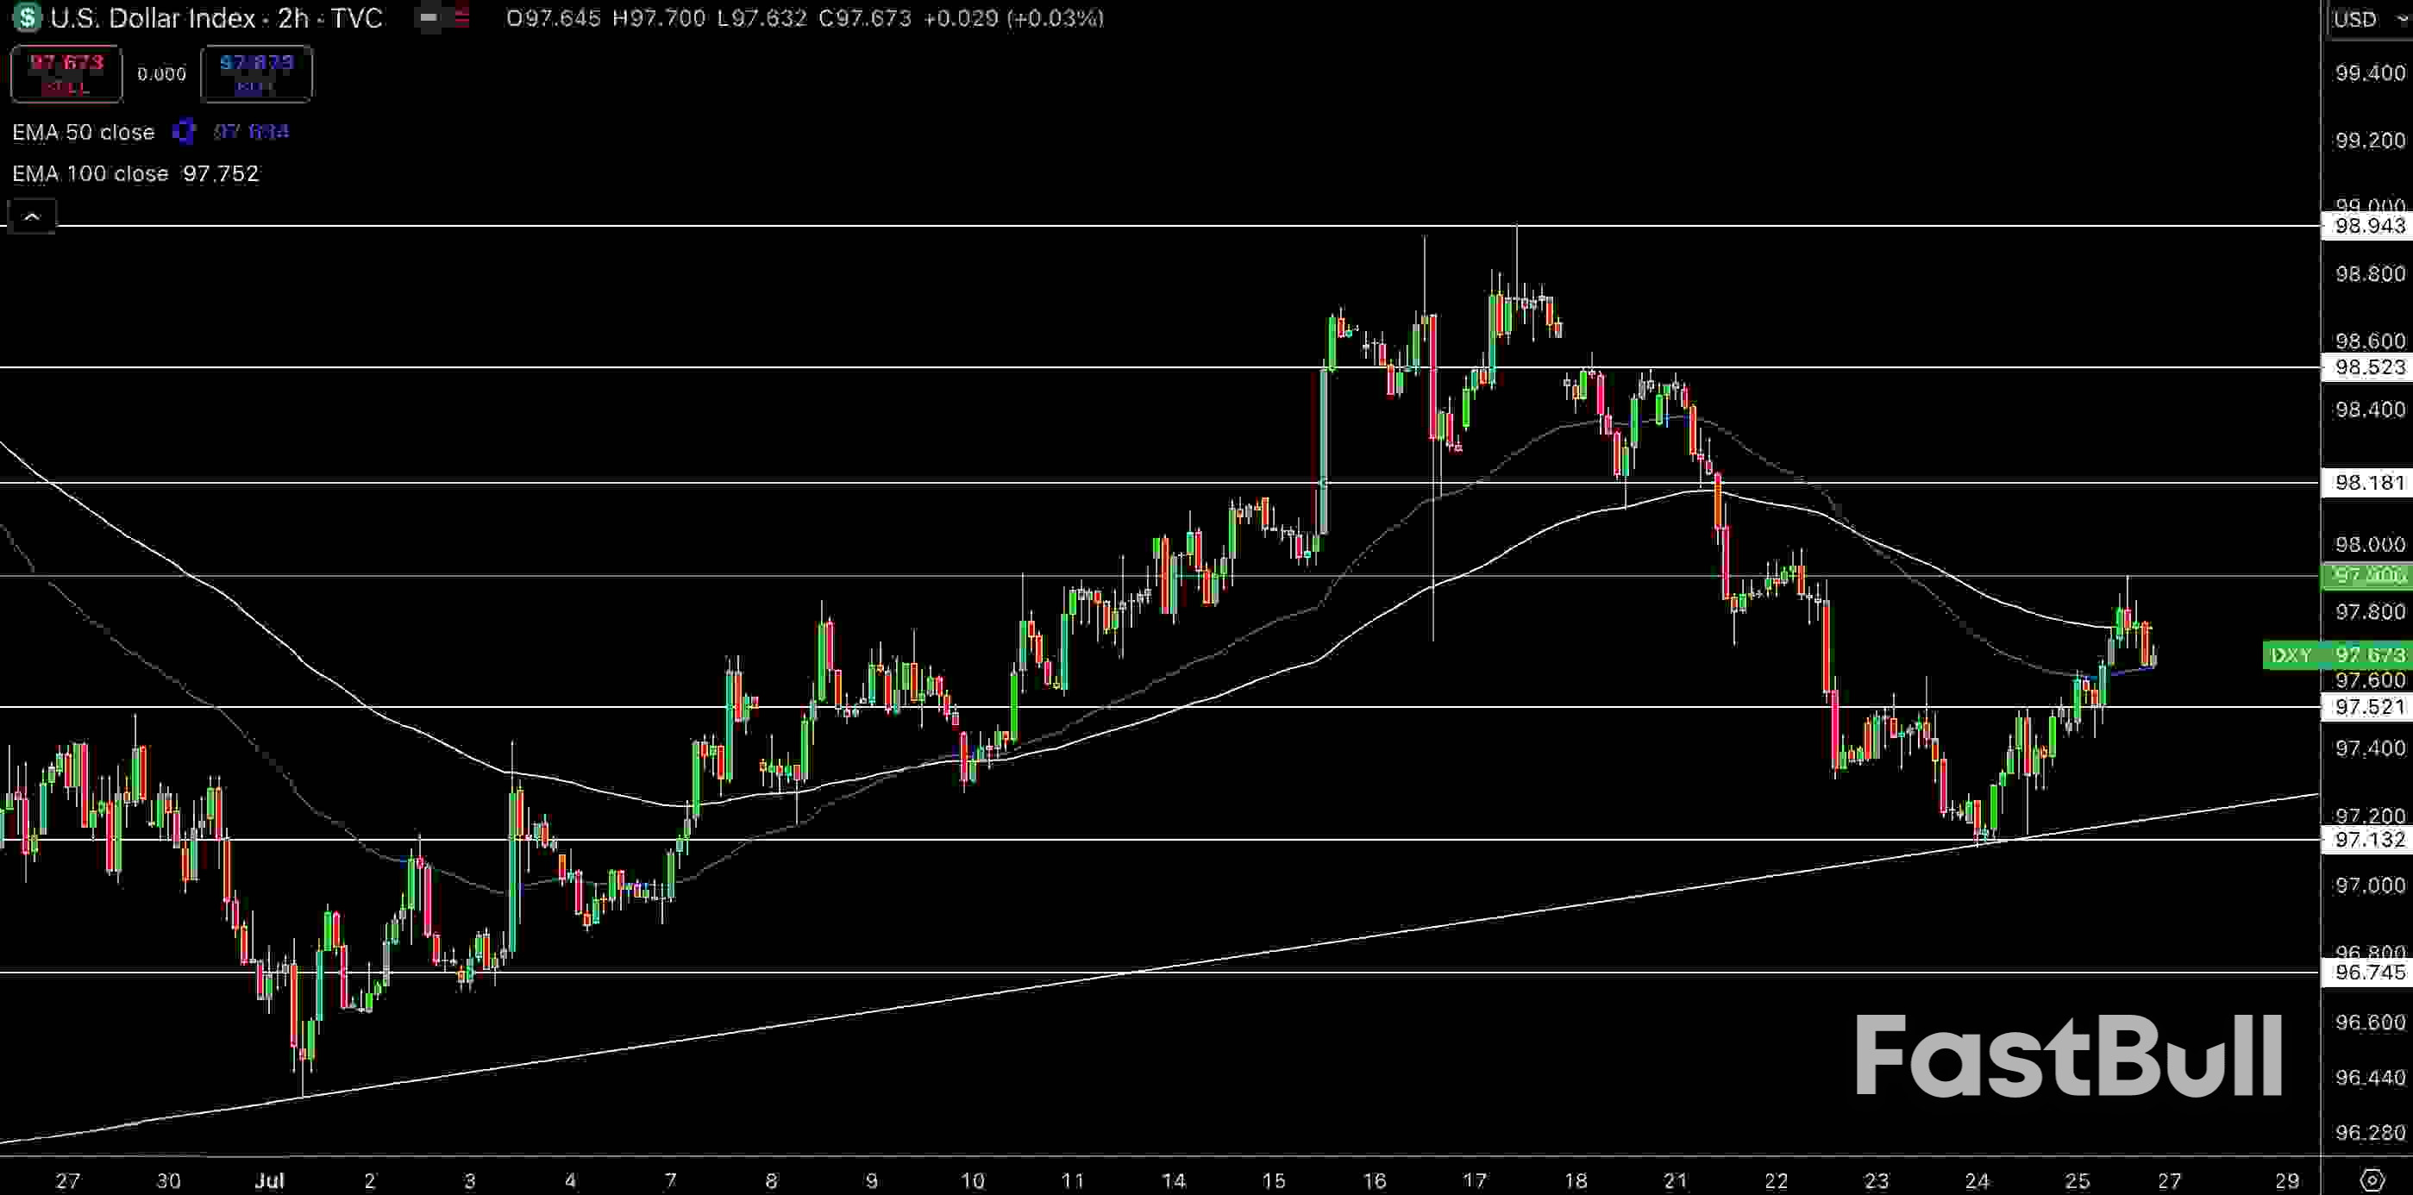Click the 97.132 price line label

(2368, 840)
